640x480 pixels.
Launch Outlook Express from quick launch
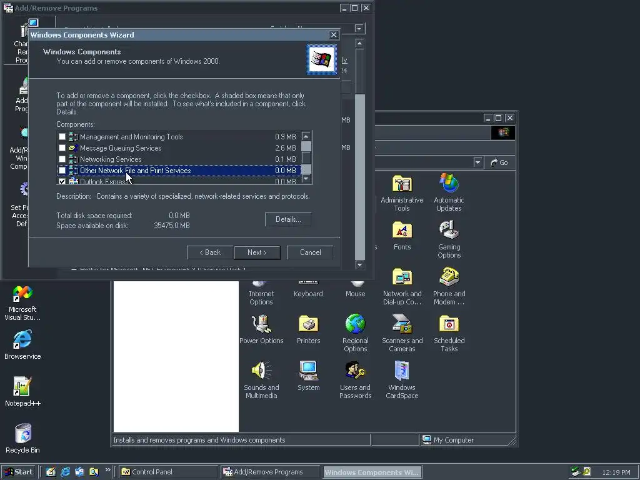[79, 472]
